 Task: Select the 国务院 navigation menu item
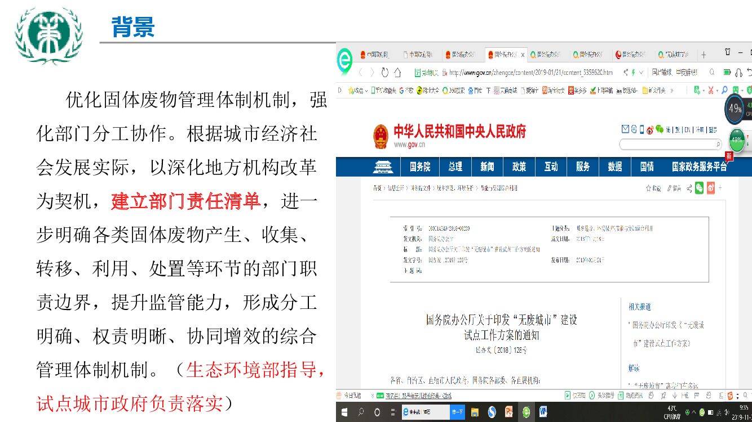419,167
